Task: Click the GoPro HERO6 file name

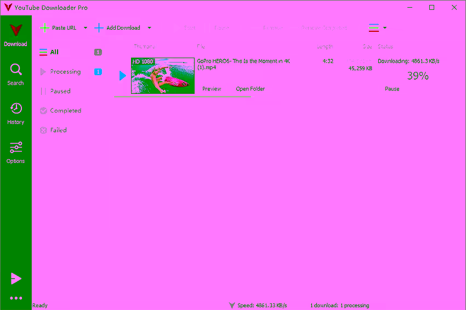Action: point(243,64)
